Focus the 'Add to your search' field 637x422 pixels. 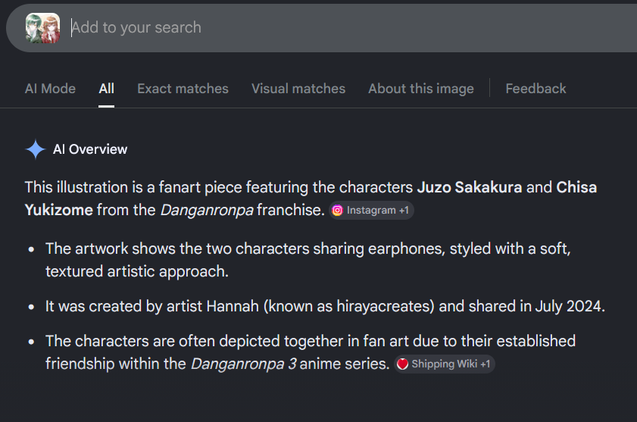coord(349,27)
